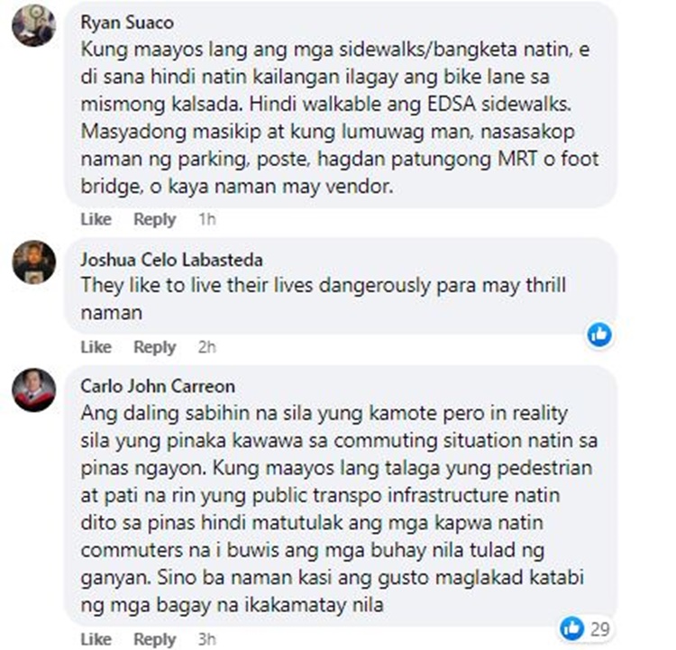Reply to Joshua's thrill comment
This screenshot has width=676, height=650.
[x=155, y=347]
